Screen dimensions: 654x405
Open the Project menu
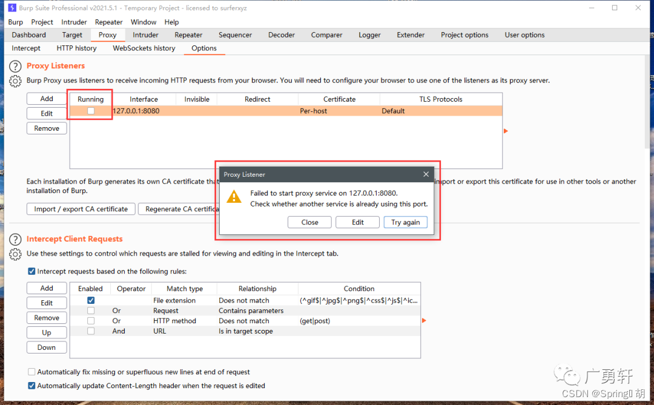pyautogui.click(x=42, y=22)
